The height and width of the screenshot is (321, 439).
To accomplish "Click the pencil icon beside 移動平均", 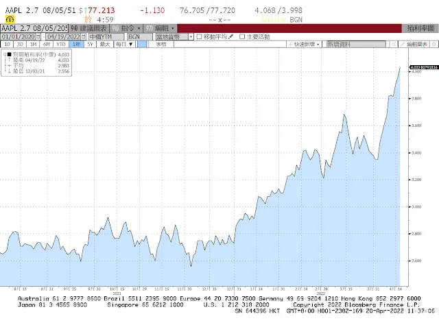I will coord(230,36).
